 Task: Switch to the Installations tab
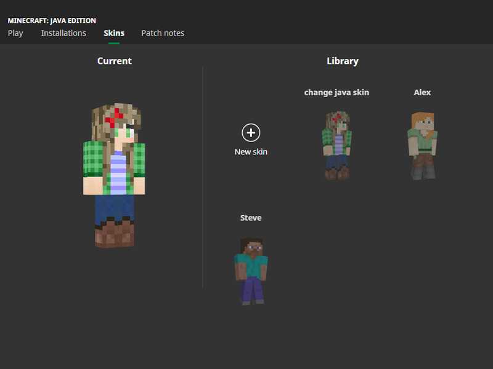tap(63, 33)
